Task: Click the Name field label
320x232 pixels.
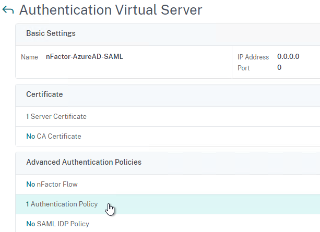Action: pyautogui.click(x=29, y=57)
